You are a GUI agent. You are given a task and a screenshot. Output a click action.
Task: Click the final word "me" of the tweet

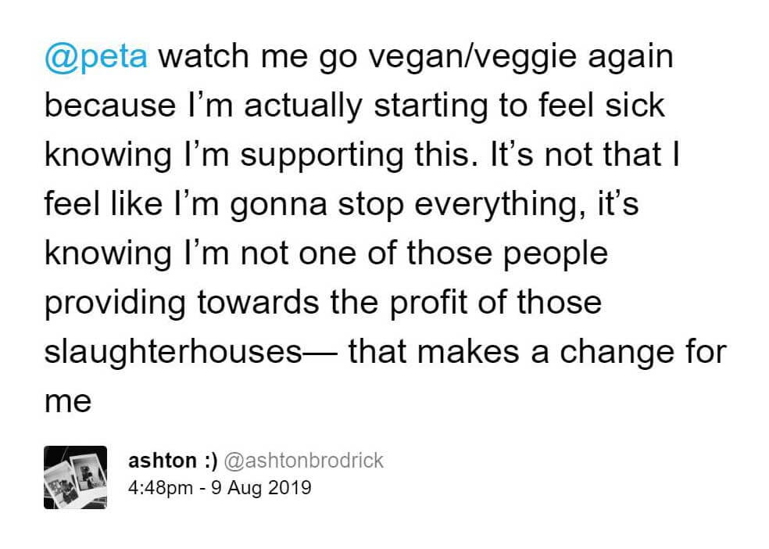(68, 402)
